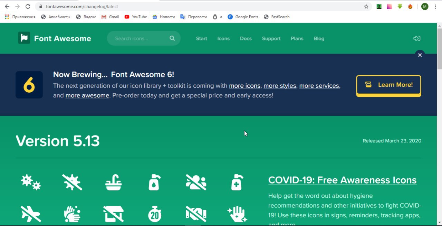This screenshot has height=226, width=442.
Task: Close the Font Awesome 6 banner
Action: tap(420, 55)
